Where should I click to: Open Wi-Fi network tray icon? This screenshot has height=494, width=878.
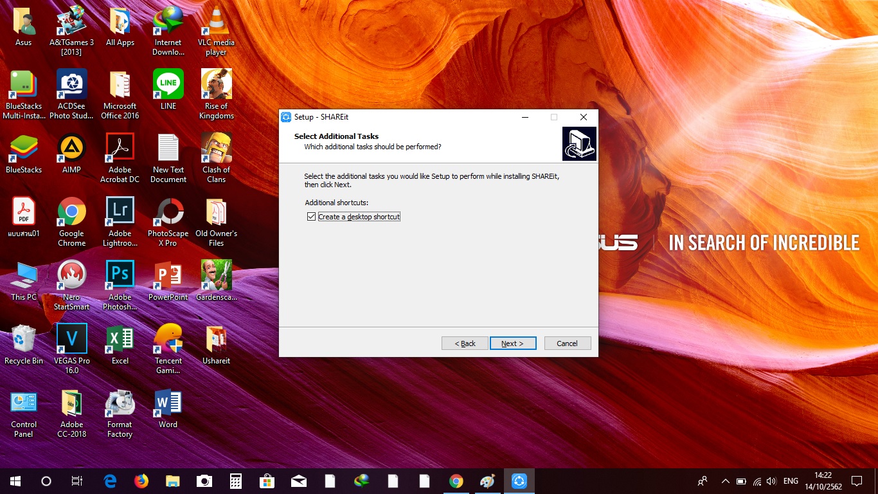coord(757,481)
